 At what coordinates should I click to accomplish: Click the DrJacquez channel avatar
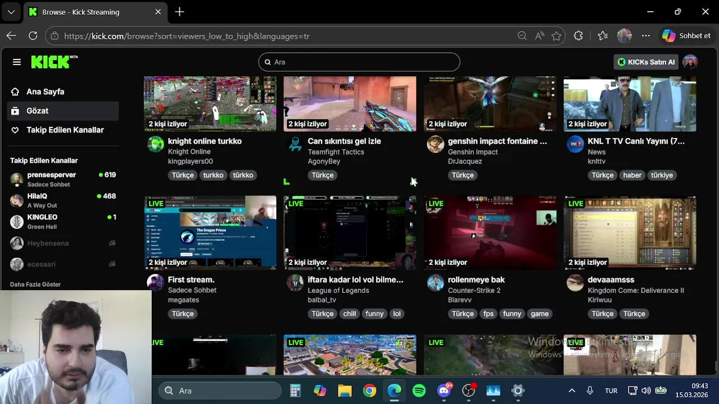[x=435, y=144]
